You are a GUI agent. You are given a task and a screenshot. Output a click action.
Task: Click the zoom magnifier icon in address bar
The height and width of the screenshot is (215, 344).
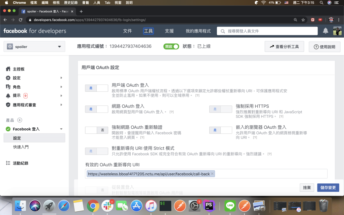[295, 20]
